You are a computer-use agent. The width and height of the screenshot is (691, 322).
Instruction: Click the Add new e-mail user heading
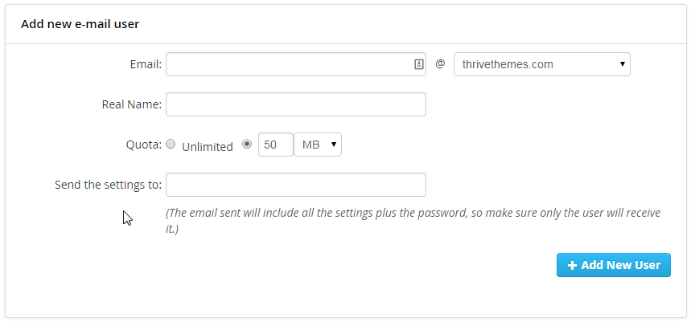[x=80, y=24]
